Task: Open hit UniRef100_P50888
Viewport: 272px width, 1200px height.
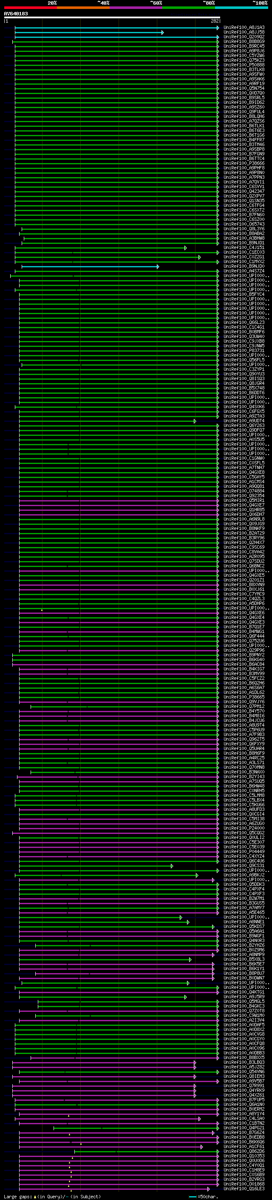Action: click(x=244, y=65)
